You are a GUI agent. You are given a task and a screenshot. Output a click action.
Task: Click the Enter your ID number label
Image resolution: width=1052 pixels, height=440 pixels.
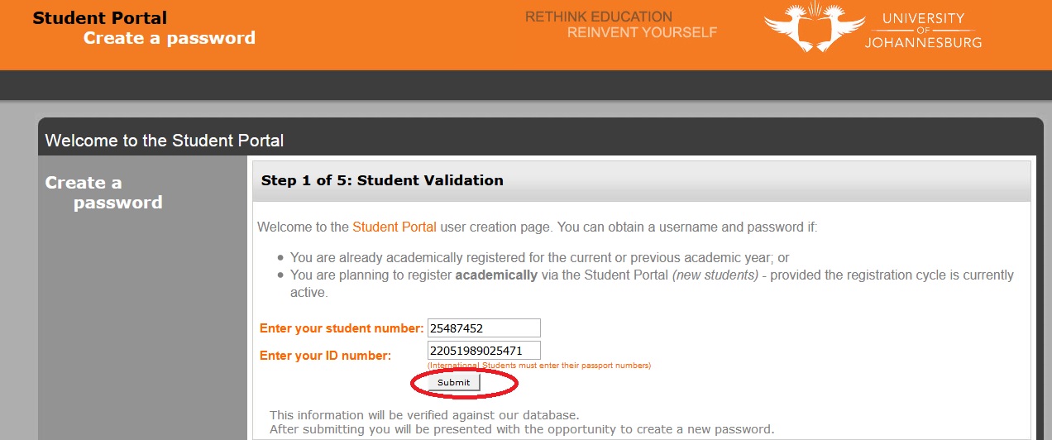[325, 356]
